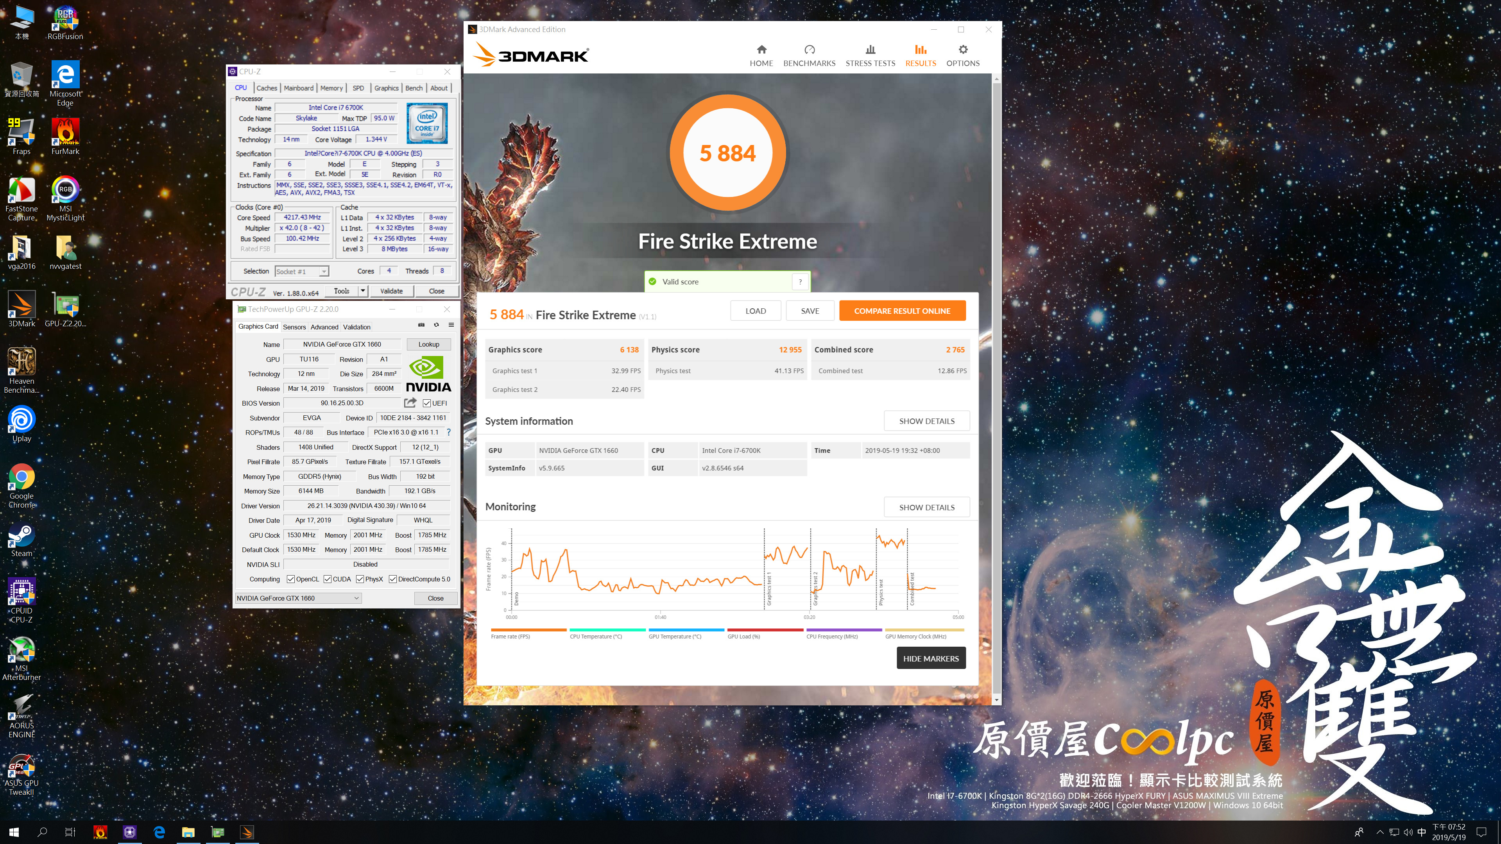The image size is (1501, 844).
Task: Click bus interface question mark in GPU-Z
Action: pyautogui.click(x=449, y=432)
